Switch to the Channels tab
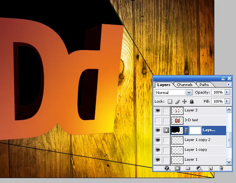Image resolution: width=236 pixels, height=183 pixels. 185,85
